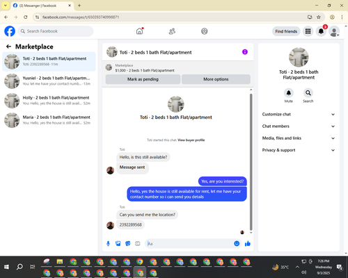This screenshot has height=278, width=348.
Task: Open Windows taskbar search
Action: (19, 267)
